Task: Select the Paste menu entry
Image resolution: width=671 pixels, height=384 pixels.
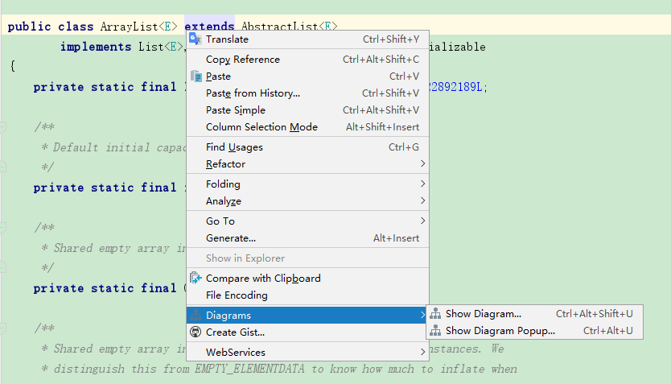Action: point(307,76)
